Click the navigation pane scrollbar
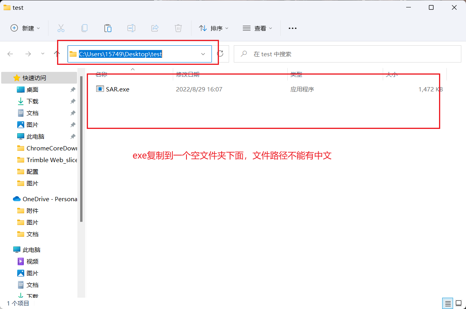466x309 pixels. [81, 148]
